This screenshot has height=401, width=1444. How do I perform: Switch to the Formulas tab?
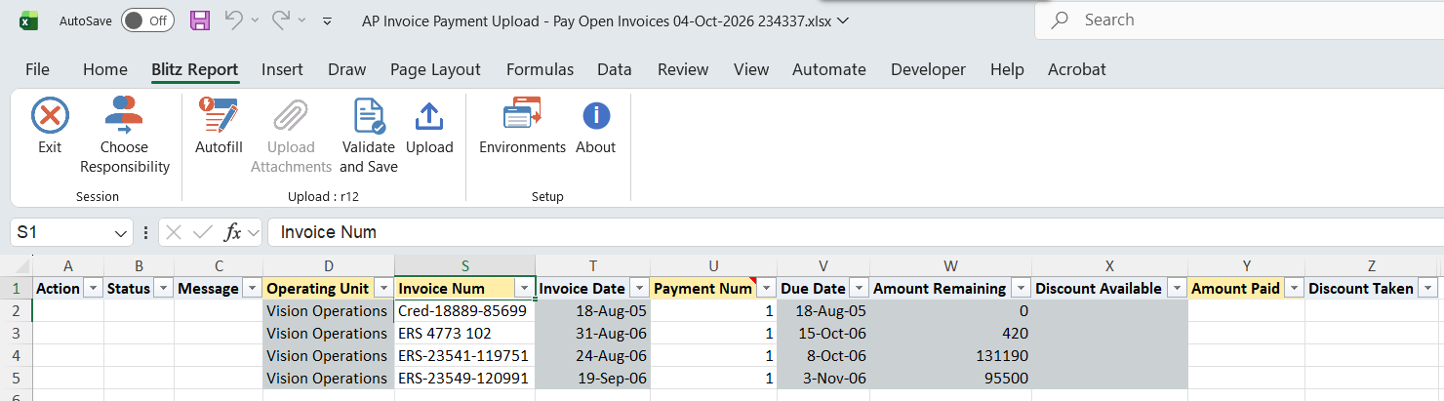(540, 69)
